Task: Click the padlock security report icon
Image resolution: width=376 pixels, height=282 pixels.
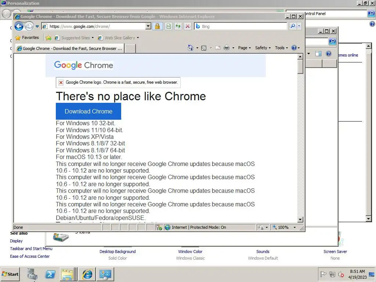Action: coord(157,26)
